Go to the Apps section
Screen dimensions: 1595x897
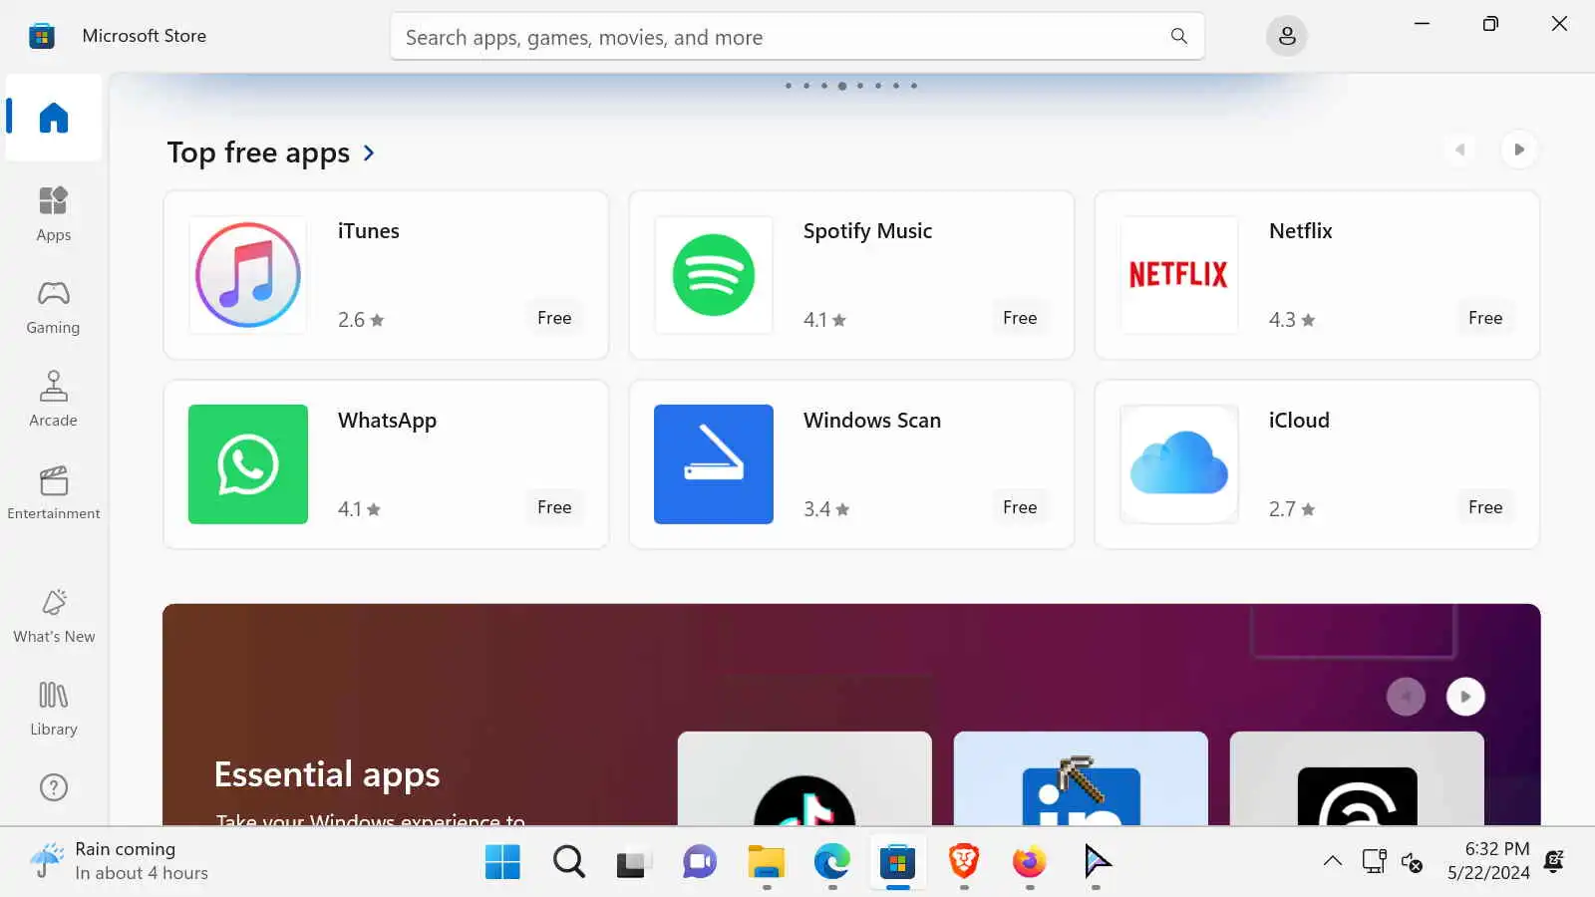click(x=54, y=214)
